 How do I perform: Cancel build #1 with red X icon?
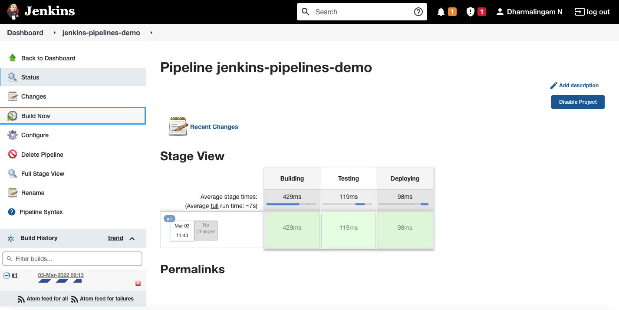(x=138, y=284)
